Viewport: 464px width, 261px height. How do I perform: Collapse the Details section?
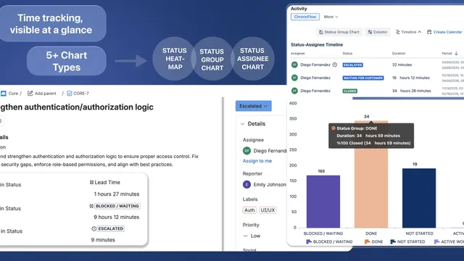pyautogui.click(x=242, y=124)
